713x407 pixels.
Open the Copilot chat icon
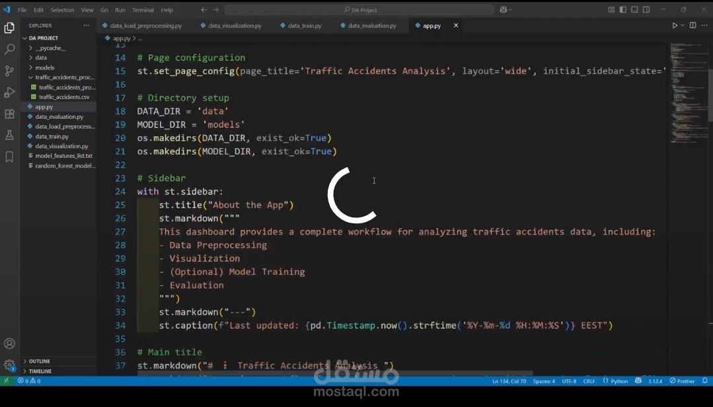(504, 9)
